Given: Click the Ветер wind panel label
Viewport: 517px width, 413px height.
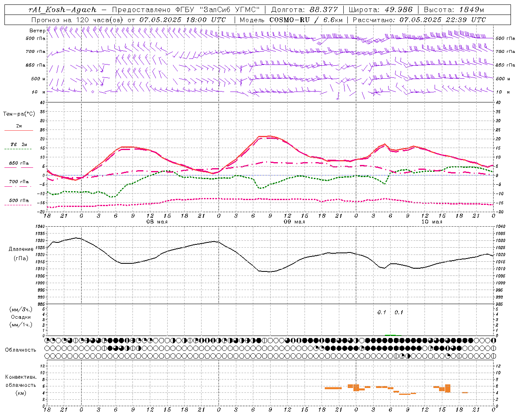Looking at the screenshot, I should click(37, 31).
